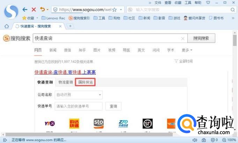
Task: Click the security shield icon in address bar
Action: coord(55,10)
